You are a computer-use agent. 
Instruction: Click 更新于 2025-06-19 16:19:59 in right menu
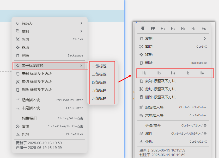pyautogui.click(x=162, y=150)
